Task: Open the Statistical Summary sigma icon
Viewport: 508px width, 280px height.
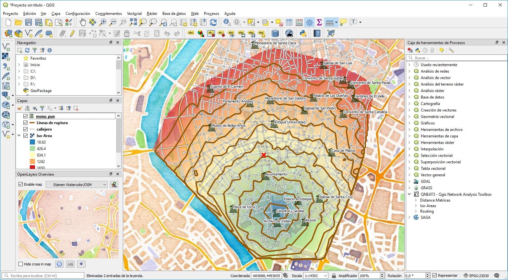Action: (319, 22)
